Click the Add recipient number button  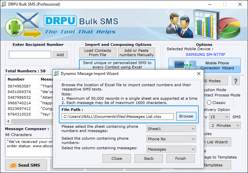pos(60,55)
